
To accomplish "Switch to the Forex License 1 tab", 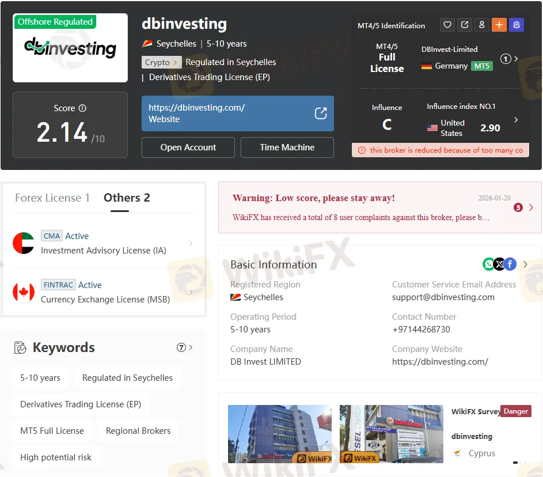I will (52, 198).
